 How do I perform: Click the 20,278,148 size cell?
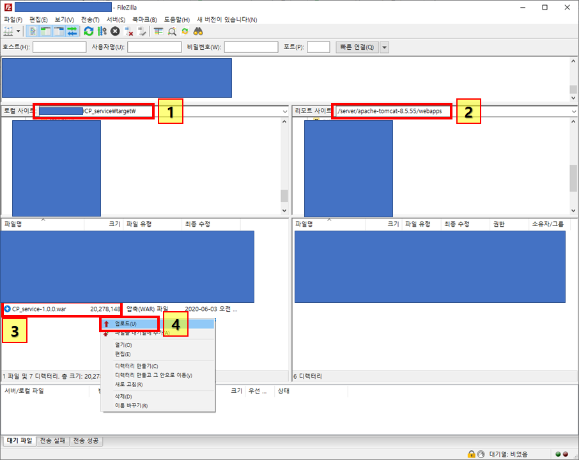(x=105, y=309)
